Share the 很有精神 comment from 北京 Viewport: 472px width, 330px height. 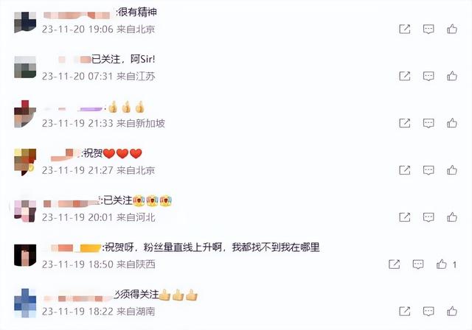point(405,29)
